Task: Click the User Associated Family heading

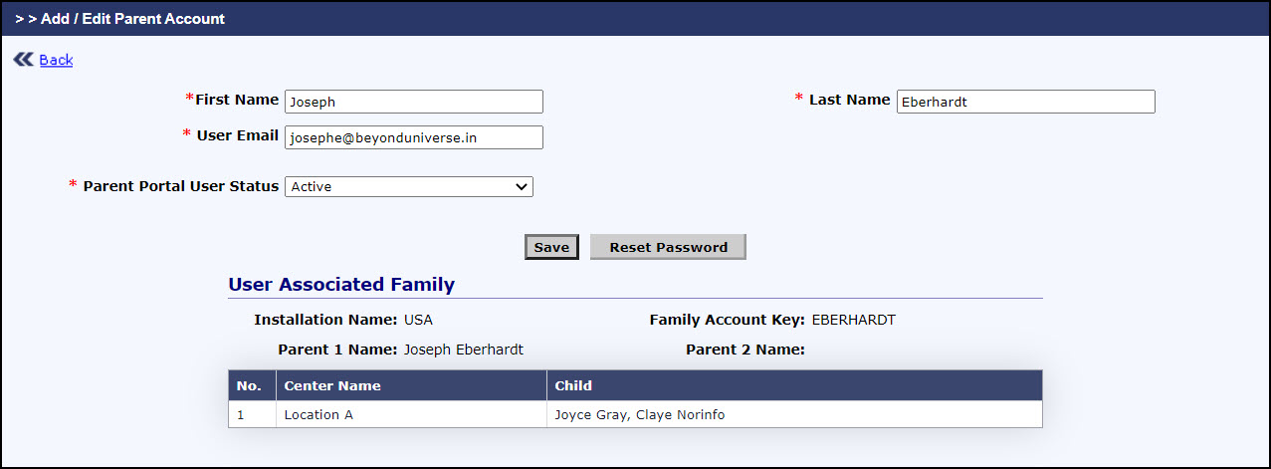Action: point(341,285)
